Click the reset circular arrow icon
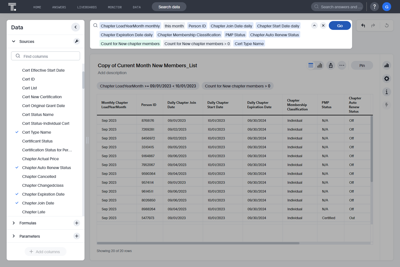Viewport: 400px width, 267px height. click(x=387, y=25)
